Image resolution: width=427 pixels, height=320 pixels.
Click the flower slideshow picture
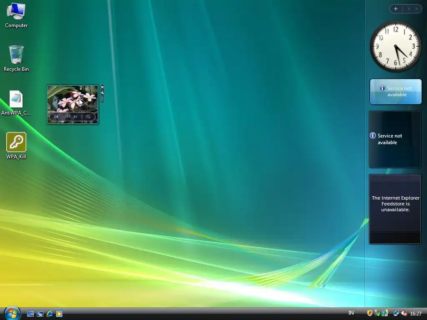(73, 105)
